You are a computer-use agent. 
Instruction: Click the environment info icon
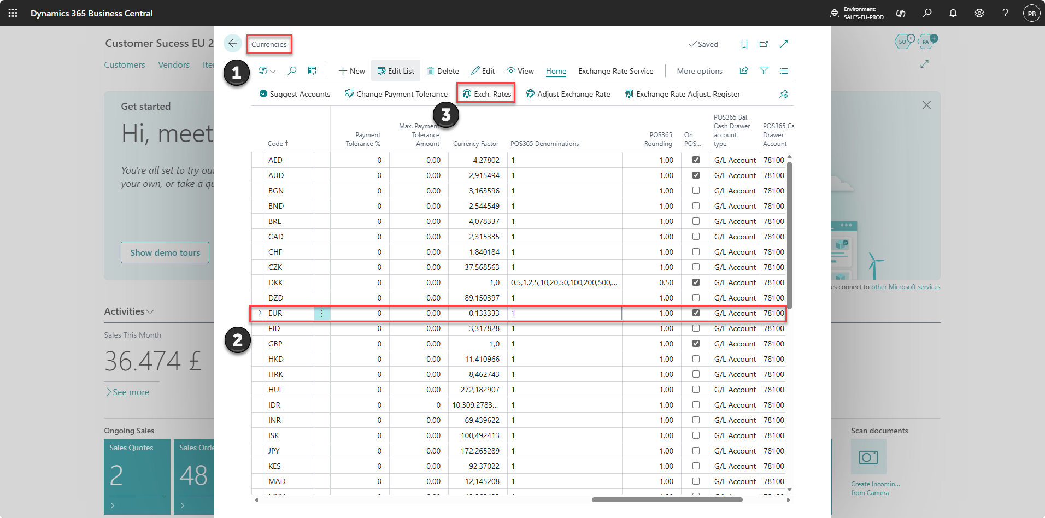pos(835,13)
